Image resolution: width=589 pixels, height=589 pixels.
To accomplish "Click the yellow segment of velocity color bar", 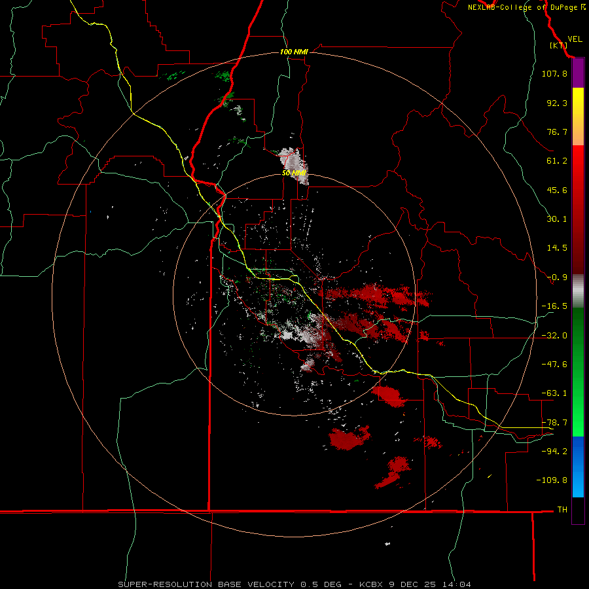I will point(578,102).
